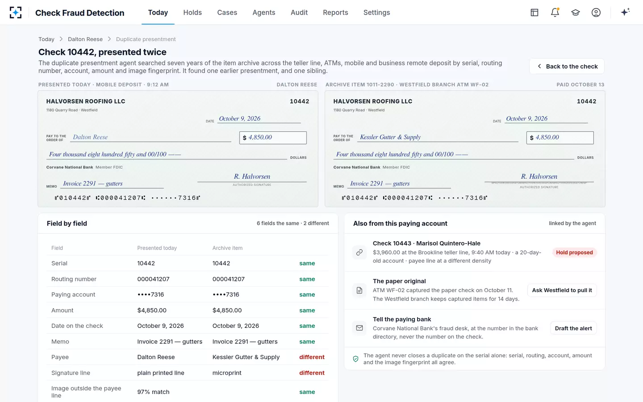The image size is (643, 402).
Task: Click the Check Fraud Detection logo icon
Action: pos(16,13)
